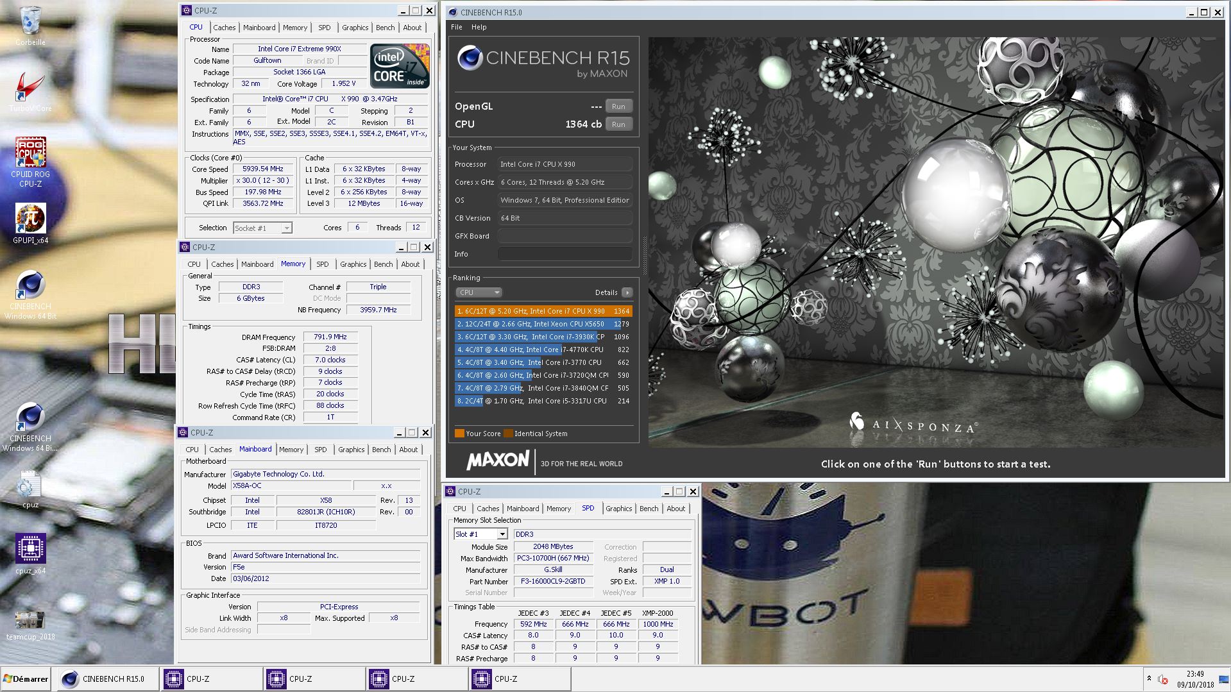Viewport: 1231px width, 692px height.
Task: Select ranking entry 1 Intel Core i7 CPU X 990
Action: coord(543,311)
